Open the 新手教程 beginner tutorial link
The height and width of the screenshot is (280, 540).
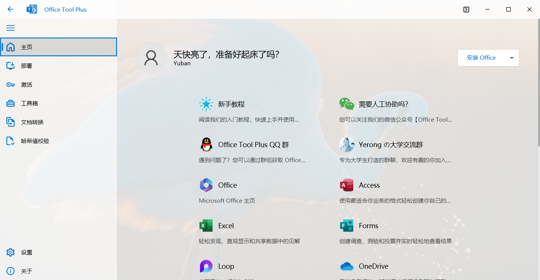click(231, 104)
